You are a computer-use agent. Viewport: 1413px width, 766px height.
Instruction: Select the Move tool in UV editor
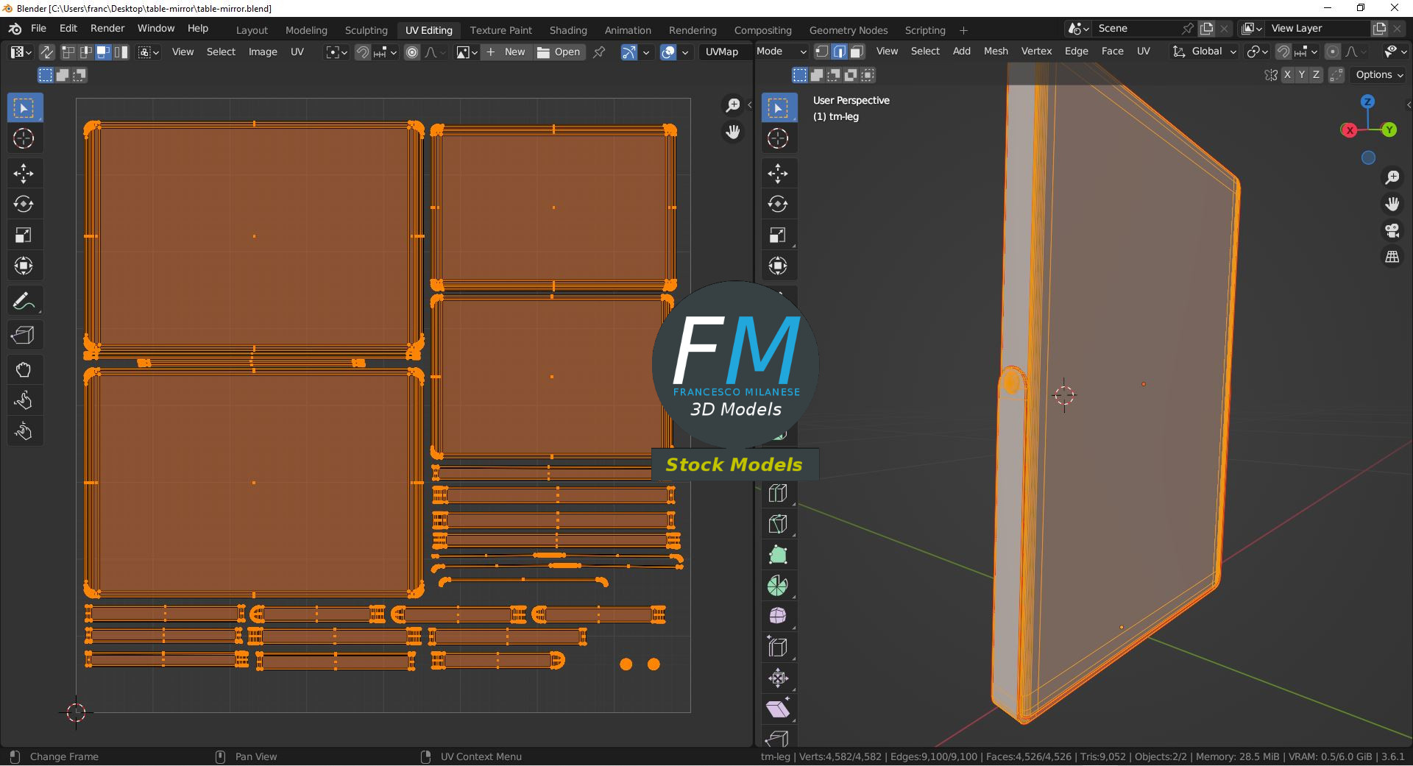(24, 174)
